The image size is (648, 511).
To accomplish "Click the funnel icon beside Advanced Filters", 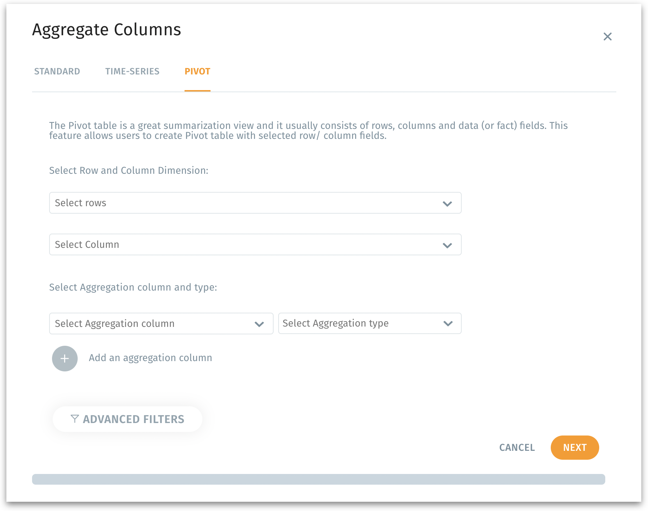I will [74, 419].
